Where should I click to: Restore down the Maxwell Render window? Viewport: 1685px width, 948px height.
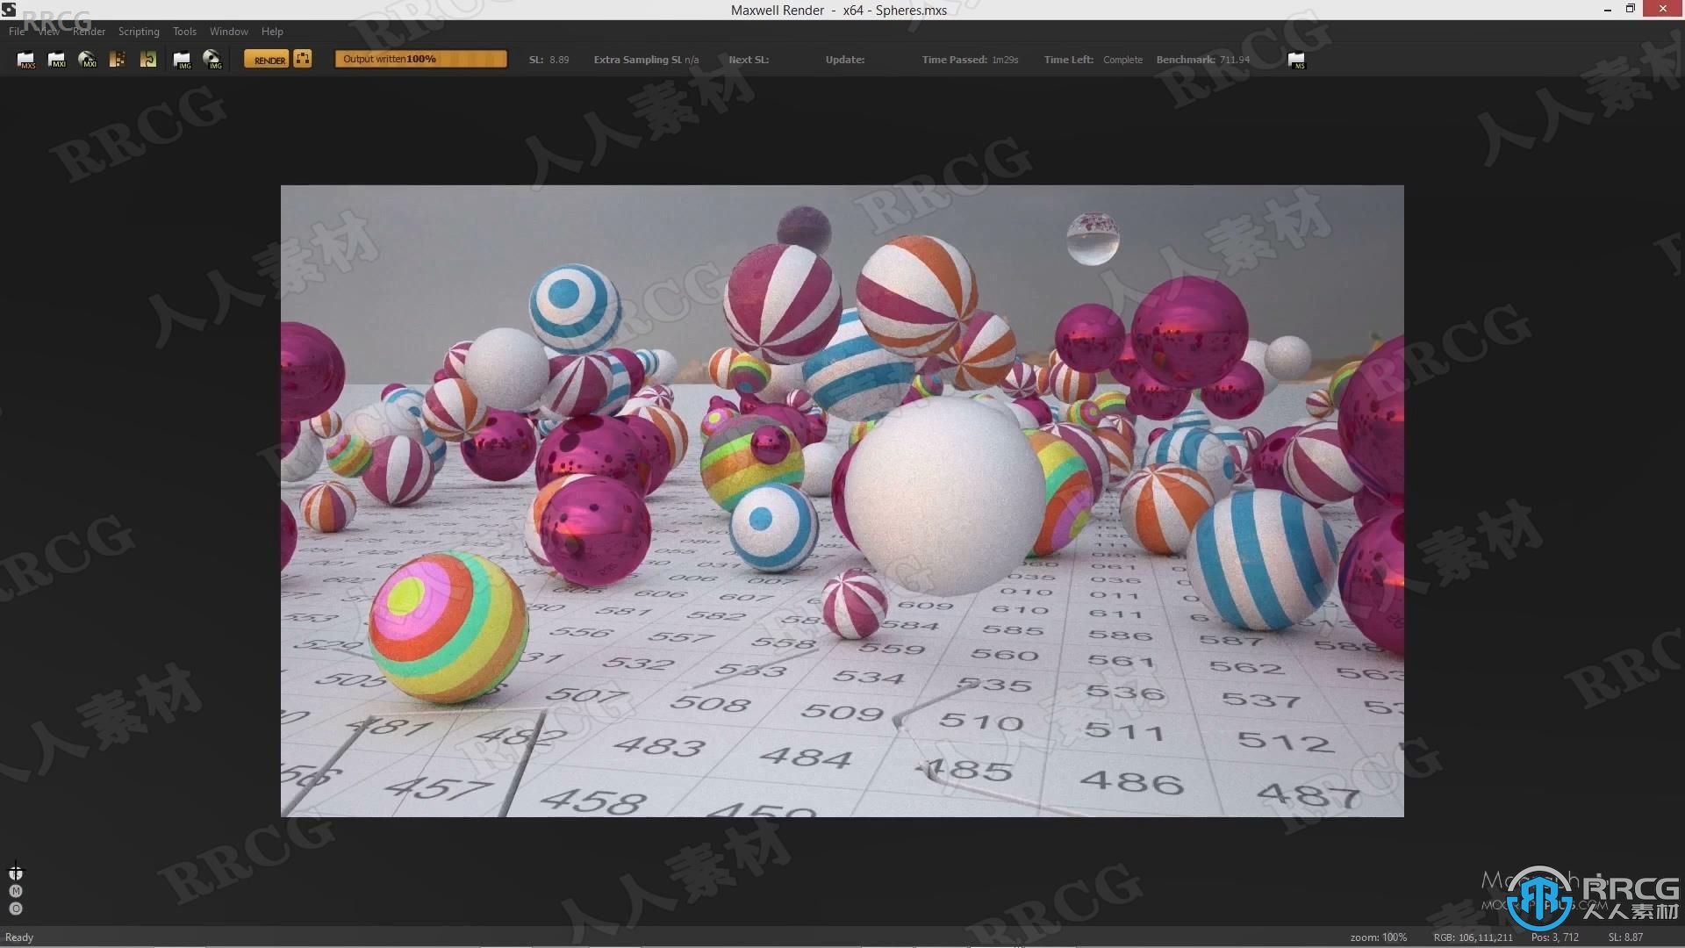click(1631, 10)
